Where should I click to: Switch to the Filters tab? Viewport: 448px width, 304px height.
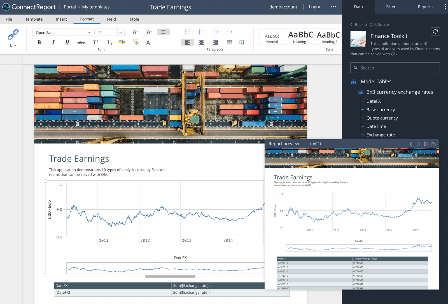click(392, 7)
